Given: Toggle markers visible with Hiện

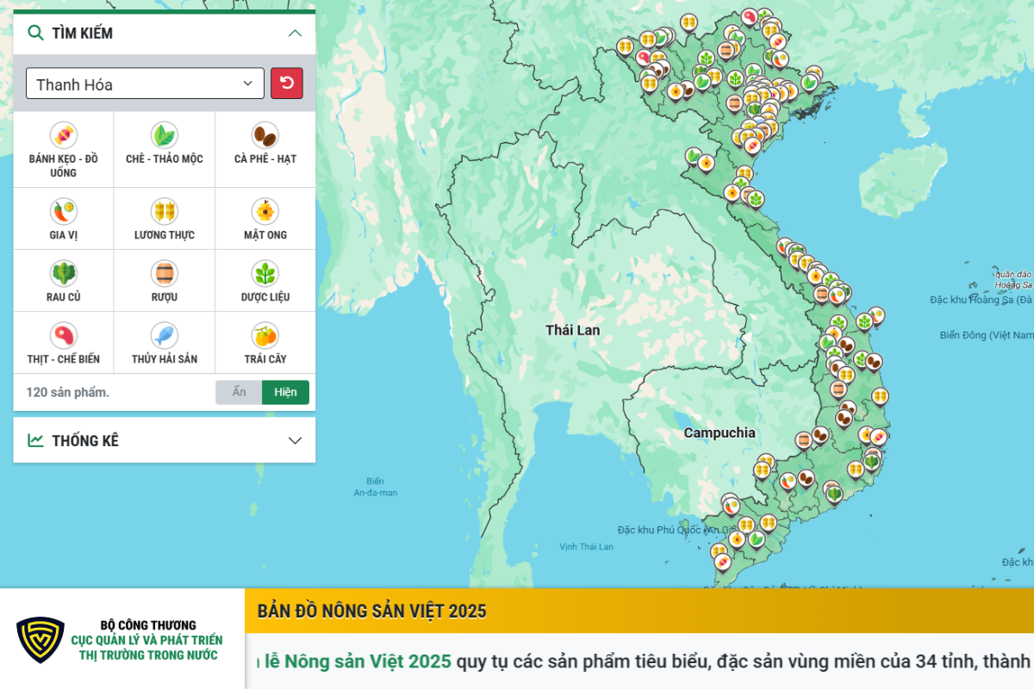Looking at the screenshot, I should point(285,393).
